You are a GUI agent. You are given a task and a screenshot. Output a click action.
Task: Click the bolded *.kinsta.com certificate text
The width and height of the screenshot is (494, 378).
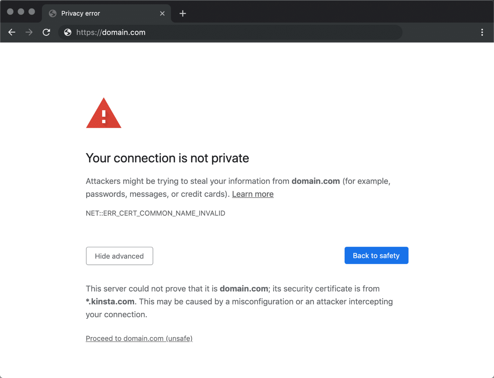tap(110, 301)
